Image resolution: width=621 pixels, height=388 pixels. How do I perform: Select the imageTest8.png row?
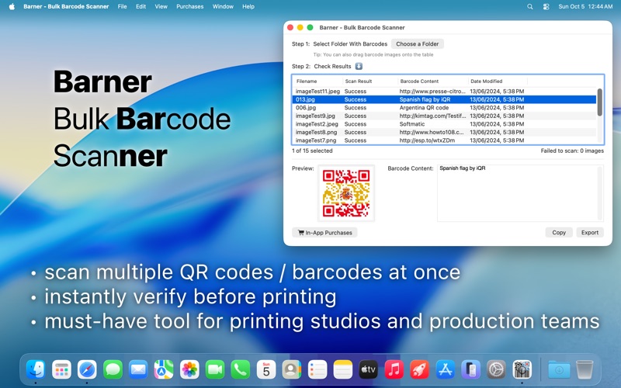(444, 132)
